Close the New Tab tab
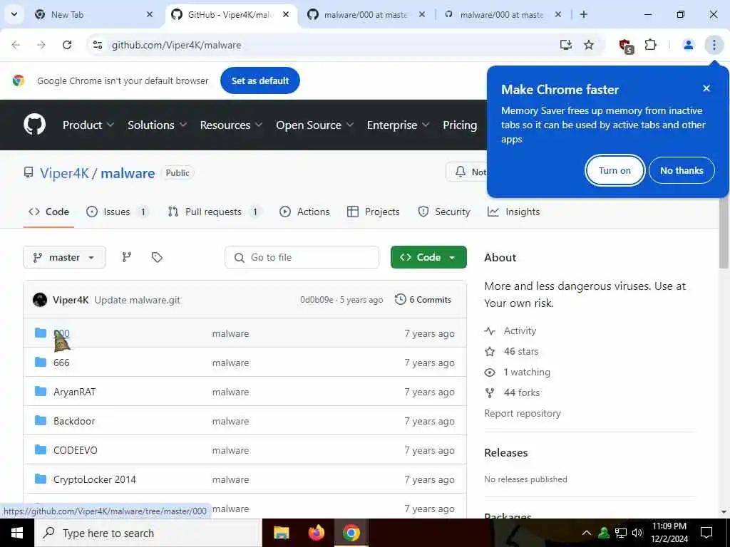The image size is (730, 547). coord(150,14)
